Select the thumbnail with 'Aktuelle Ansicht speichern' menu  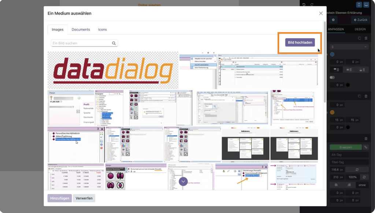tap(198, 70)
